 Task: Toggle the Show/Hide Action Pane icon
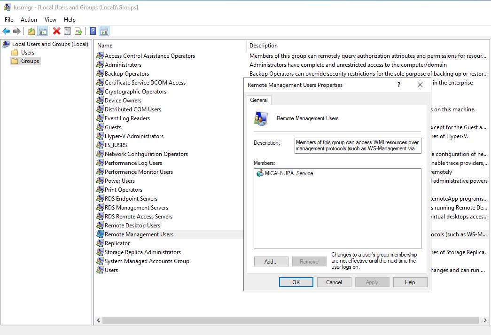[x=104, y=31]
